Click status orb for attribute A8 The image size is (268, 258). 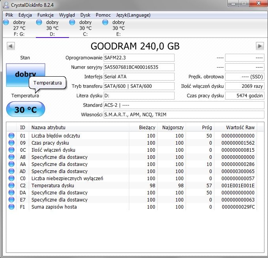pyautogui.click(x=11, y=157)
